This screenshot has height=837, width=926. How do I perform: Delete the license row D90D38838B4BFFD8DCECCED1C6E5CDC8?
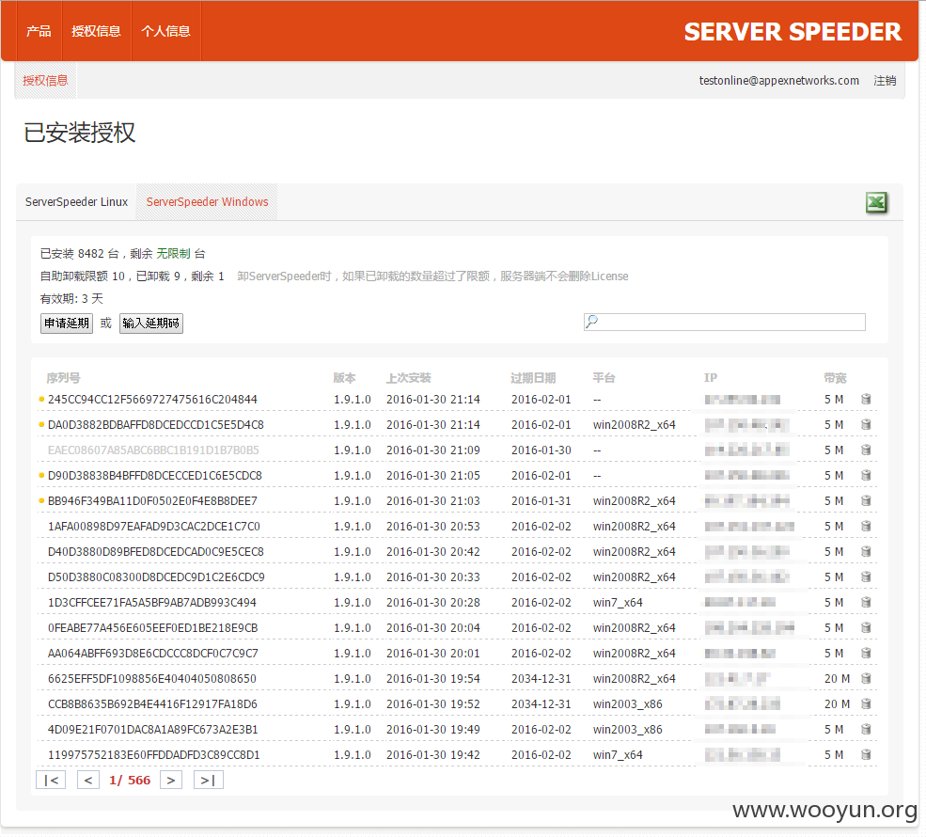click(866, 476)
